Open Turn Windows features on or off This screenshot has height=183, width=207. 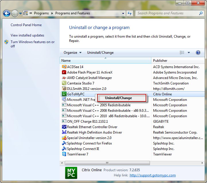click(33, 44)
